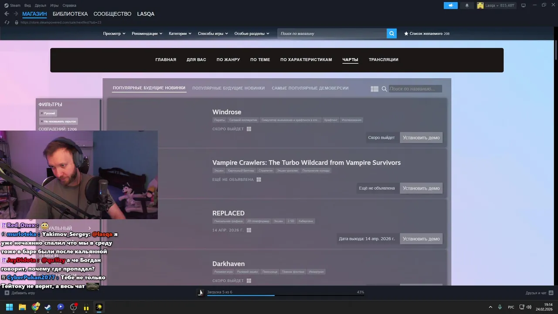Open the notifications bell

click(467, 5)
